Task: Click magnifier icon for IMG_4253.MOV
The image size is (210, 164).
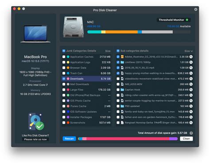Action: [x=191, y=84]
